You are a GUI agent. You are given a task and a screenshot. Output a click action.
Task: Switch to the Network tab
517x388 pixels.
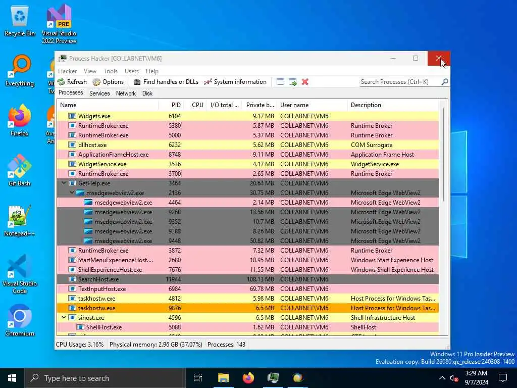point(126,93)
